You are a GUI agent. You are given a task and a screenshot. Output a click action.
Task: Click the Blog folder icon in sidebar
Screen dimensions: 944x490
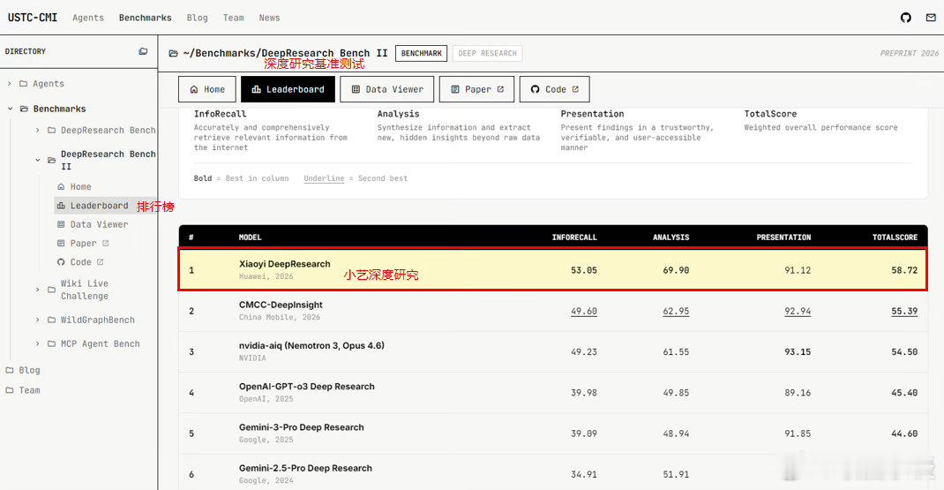pos(9,370)
